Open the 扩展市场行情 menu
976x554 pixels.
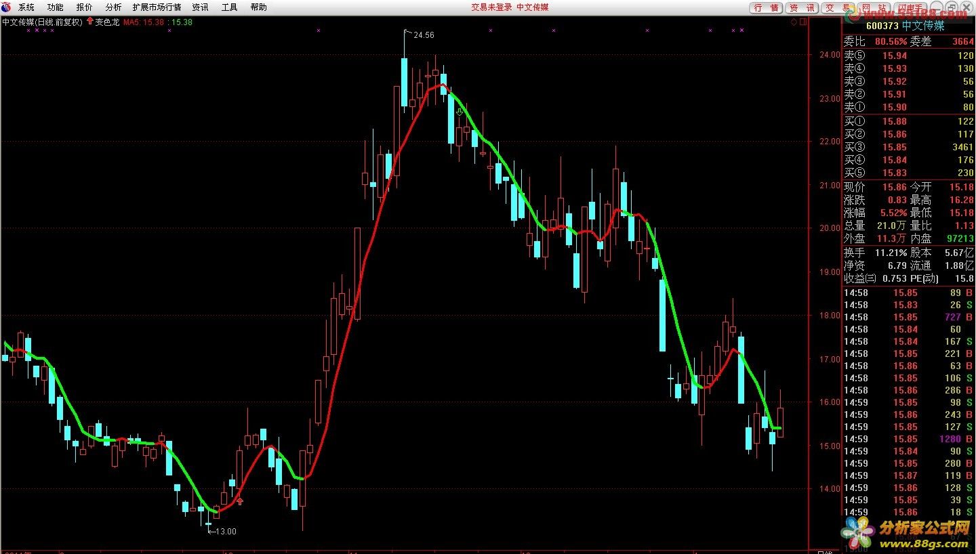157,7
